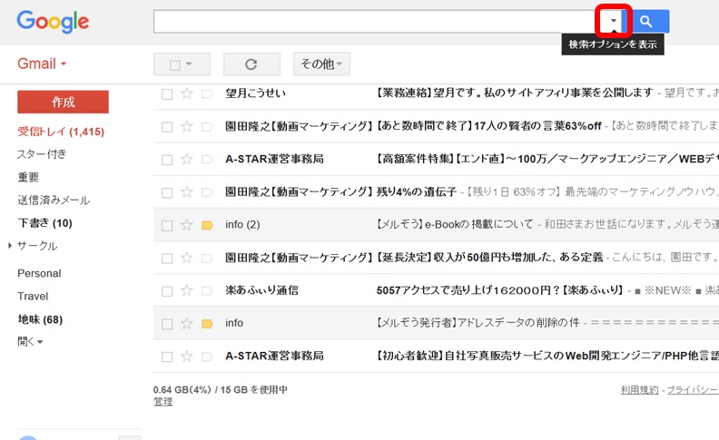The width and height of the screenshot is (719, 440).
Task: Open 5057アクセスで売り上げ email
Action: point(499,290)
